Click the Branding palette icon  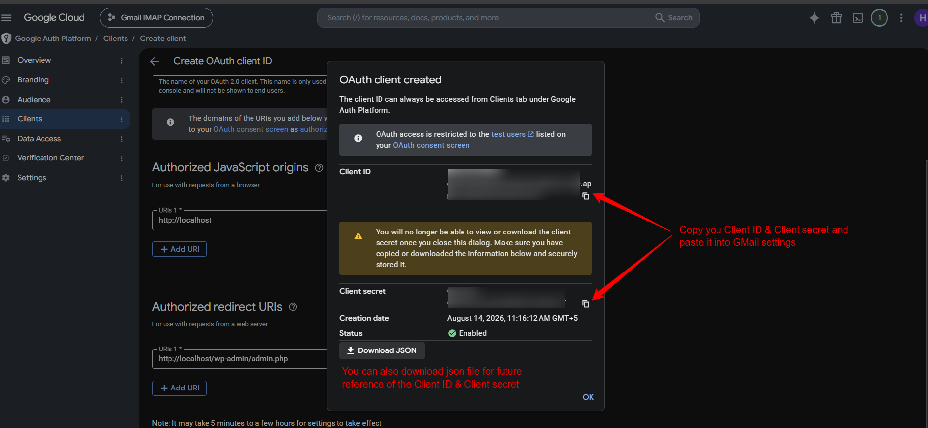point(6,80)
